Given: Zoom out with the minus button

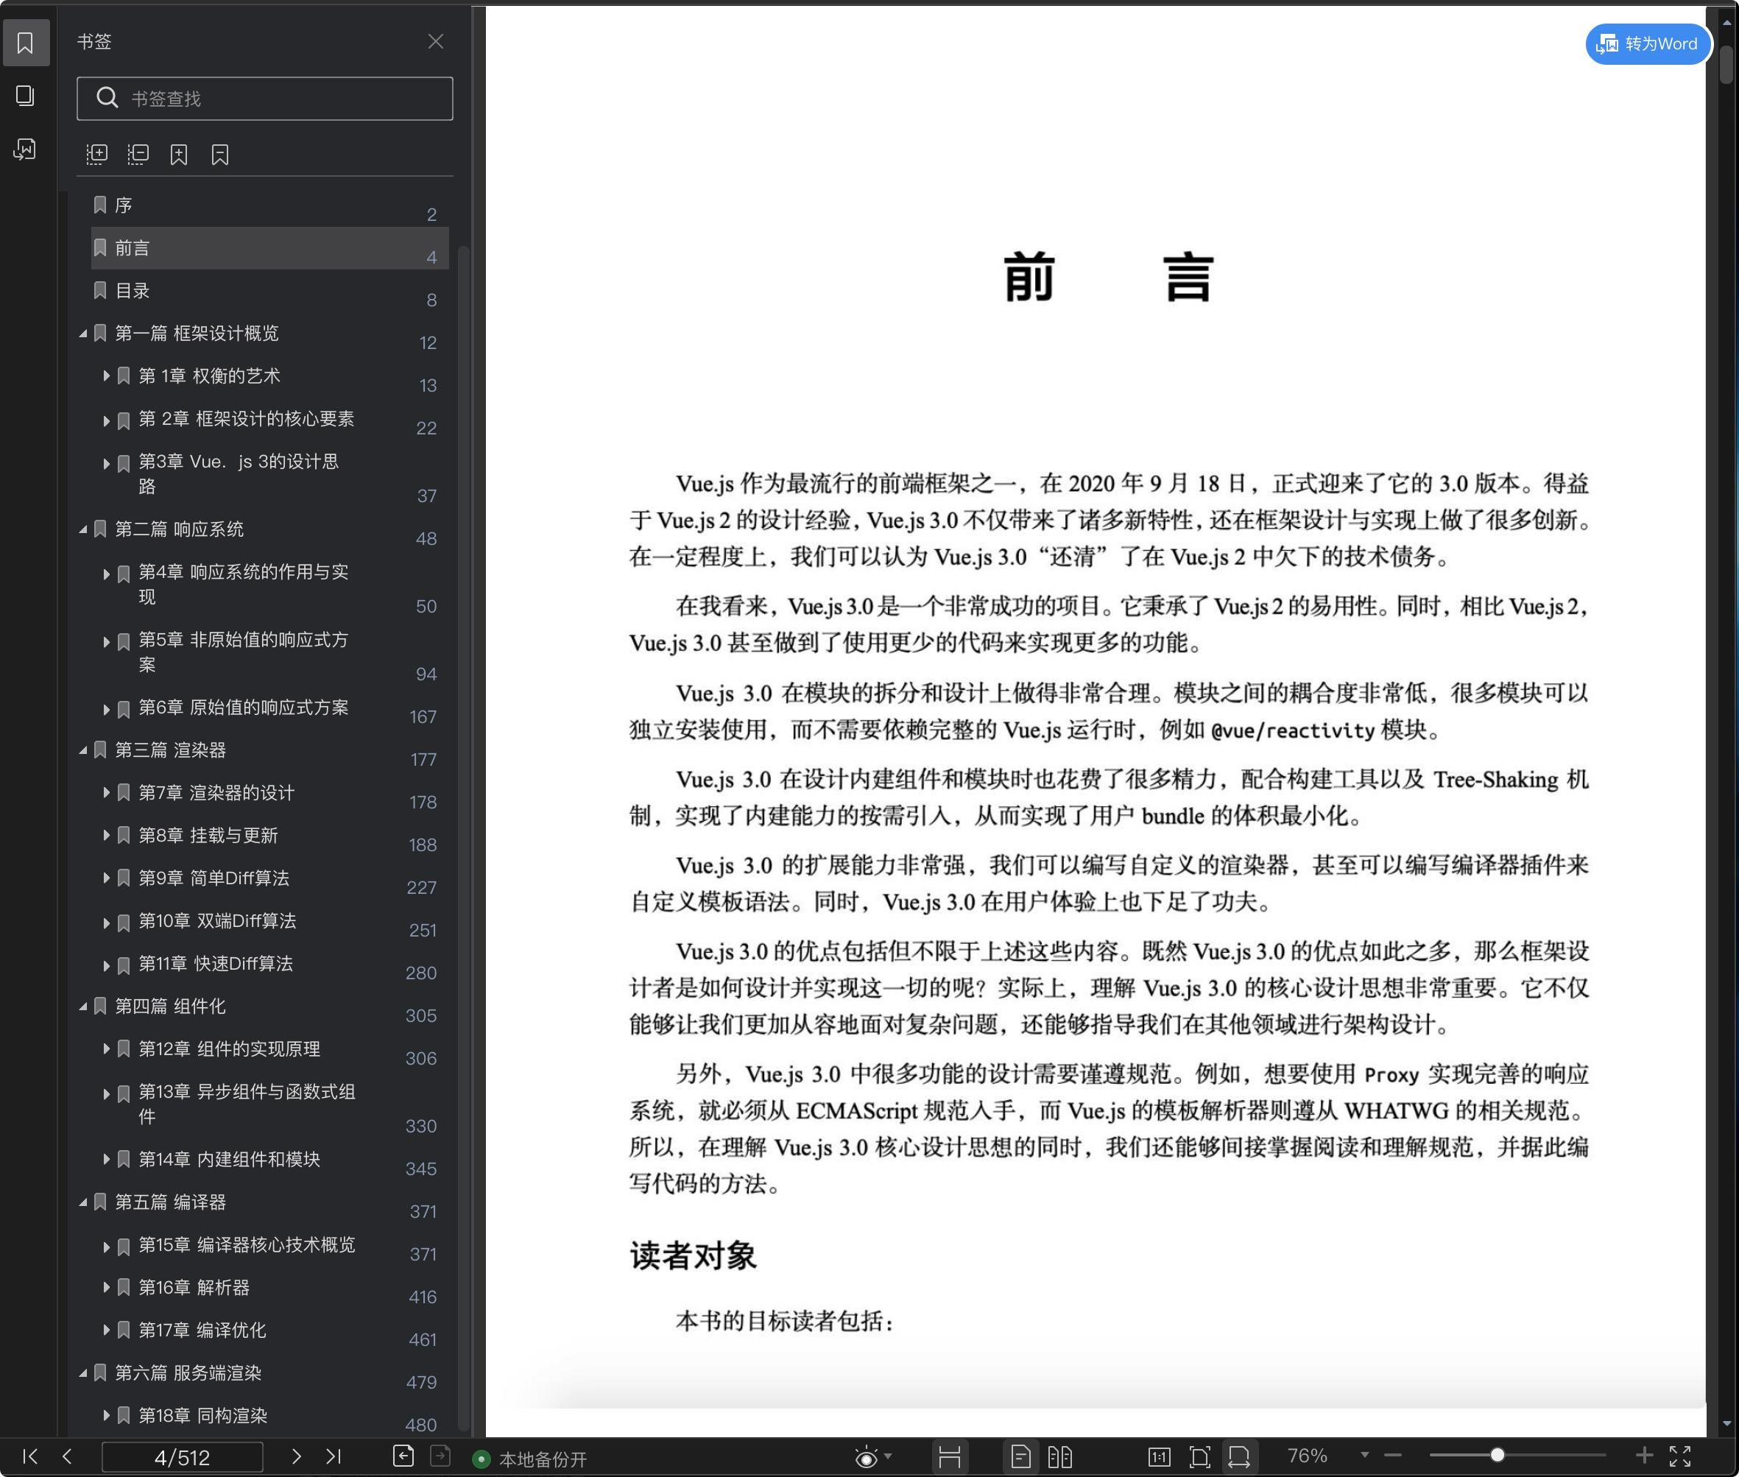Looking at the screenshot, I should [1392, 1455].
